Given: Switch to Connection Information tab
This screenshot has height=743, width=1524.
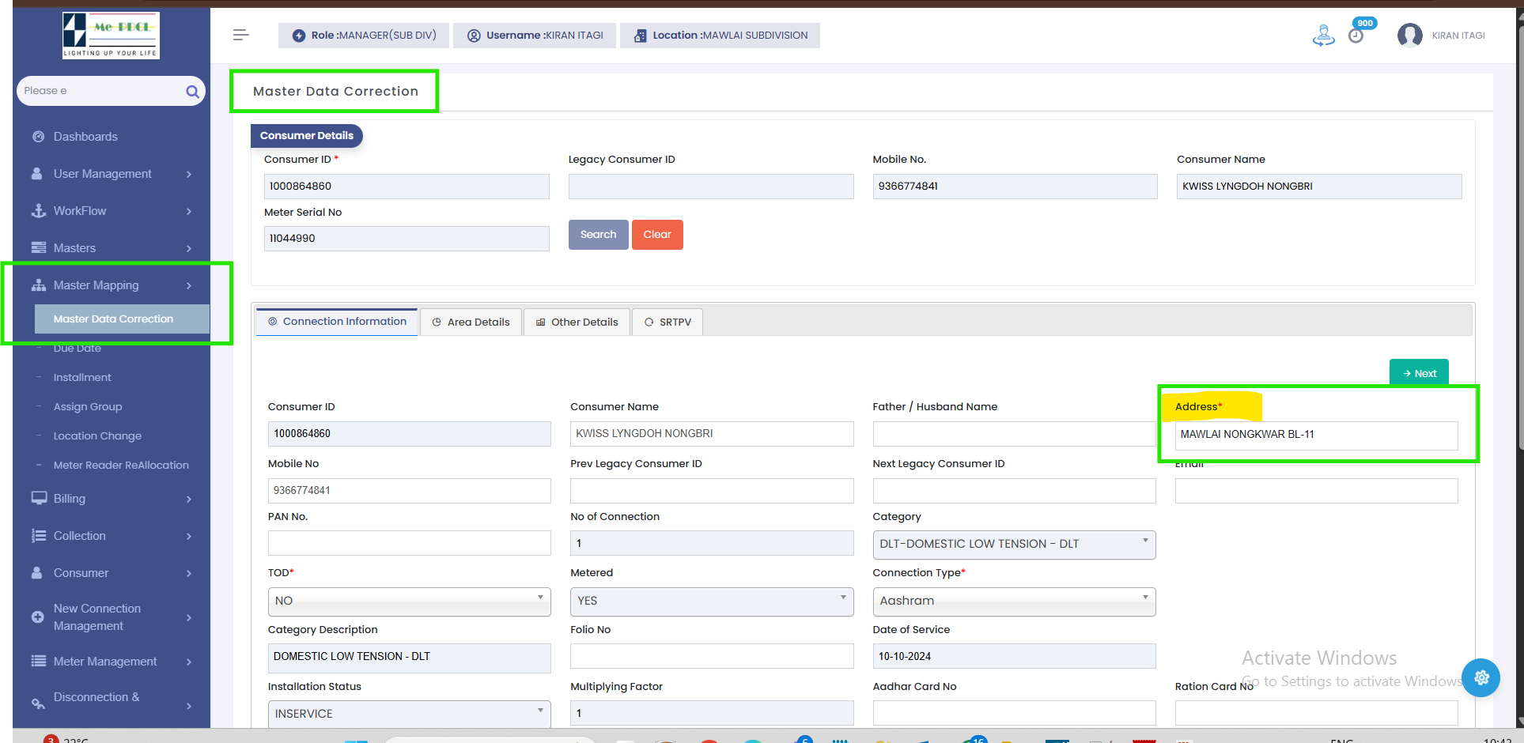Looking at the screenshot, I should pos(337,322).
